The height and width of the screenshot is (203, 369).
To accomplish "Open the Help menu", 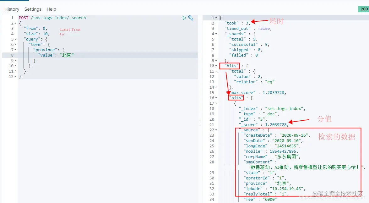I will point(51,9).
